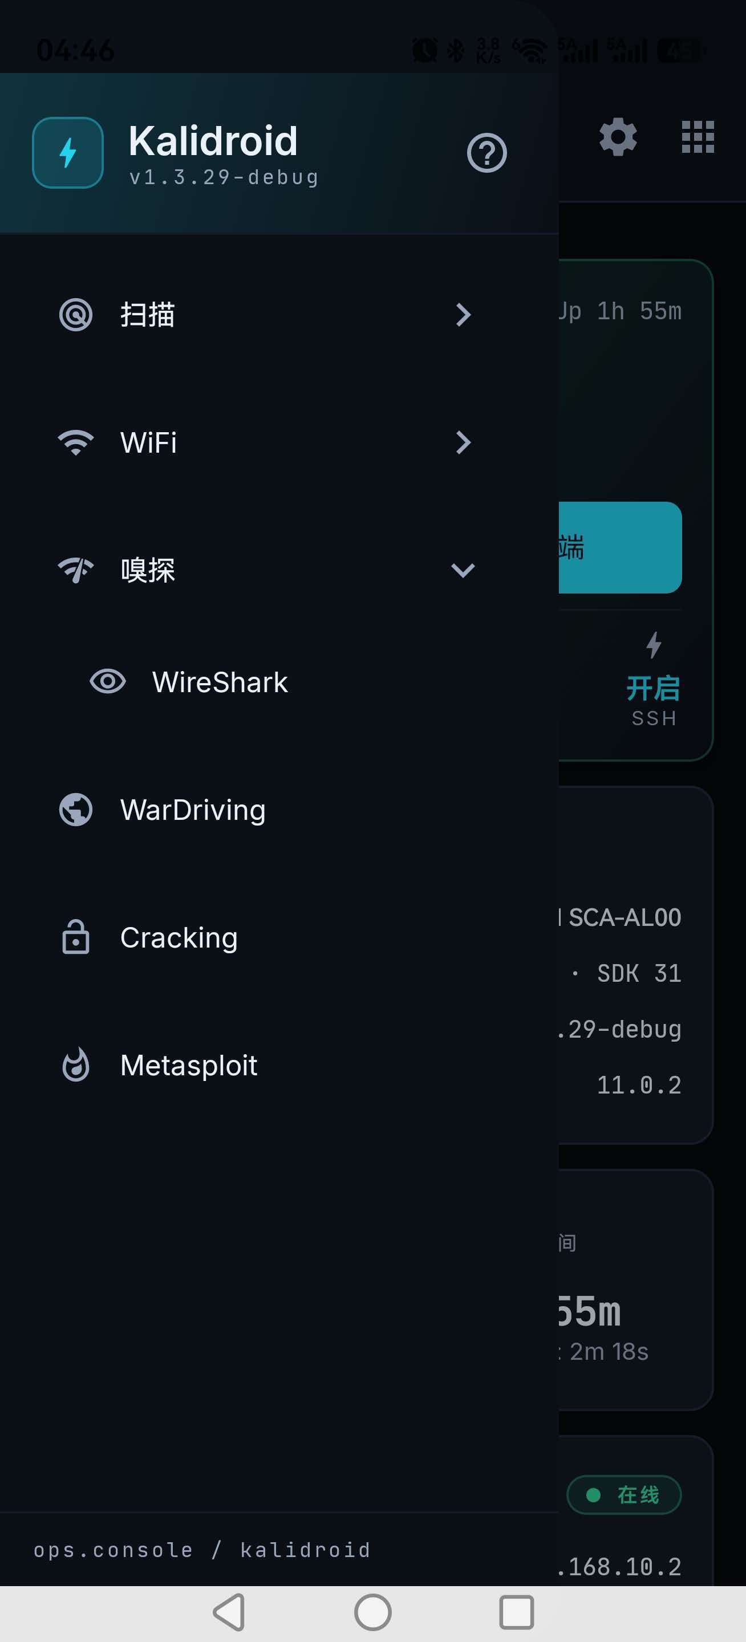This screenshot has height=1642, width=746.
Task: Tap the Kalidroid lightning bolt logo
Action: (68, 153)
